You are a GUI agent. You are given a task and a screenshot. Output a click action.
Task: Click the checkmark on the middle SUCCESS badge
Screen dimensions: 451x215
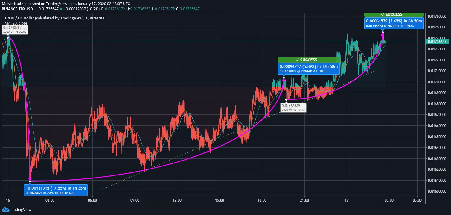[297, 60]
